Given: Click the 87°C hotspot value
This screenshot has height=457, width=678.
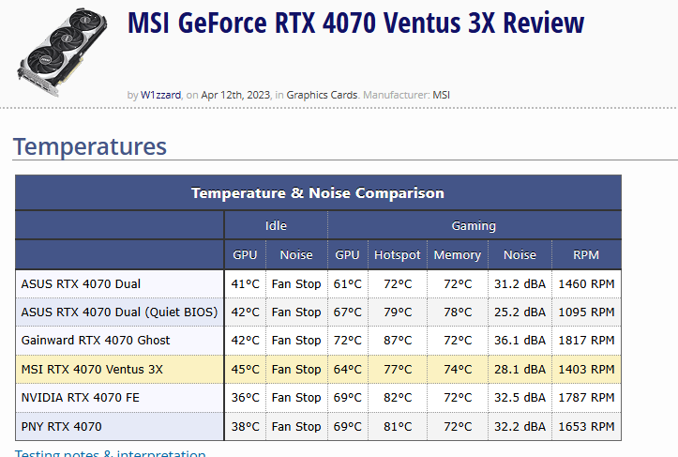Looking at the screenshot, I should coord(398,340).
